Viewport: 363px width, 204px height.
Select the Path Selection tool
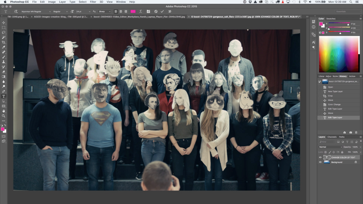tap(4, 101)
